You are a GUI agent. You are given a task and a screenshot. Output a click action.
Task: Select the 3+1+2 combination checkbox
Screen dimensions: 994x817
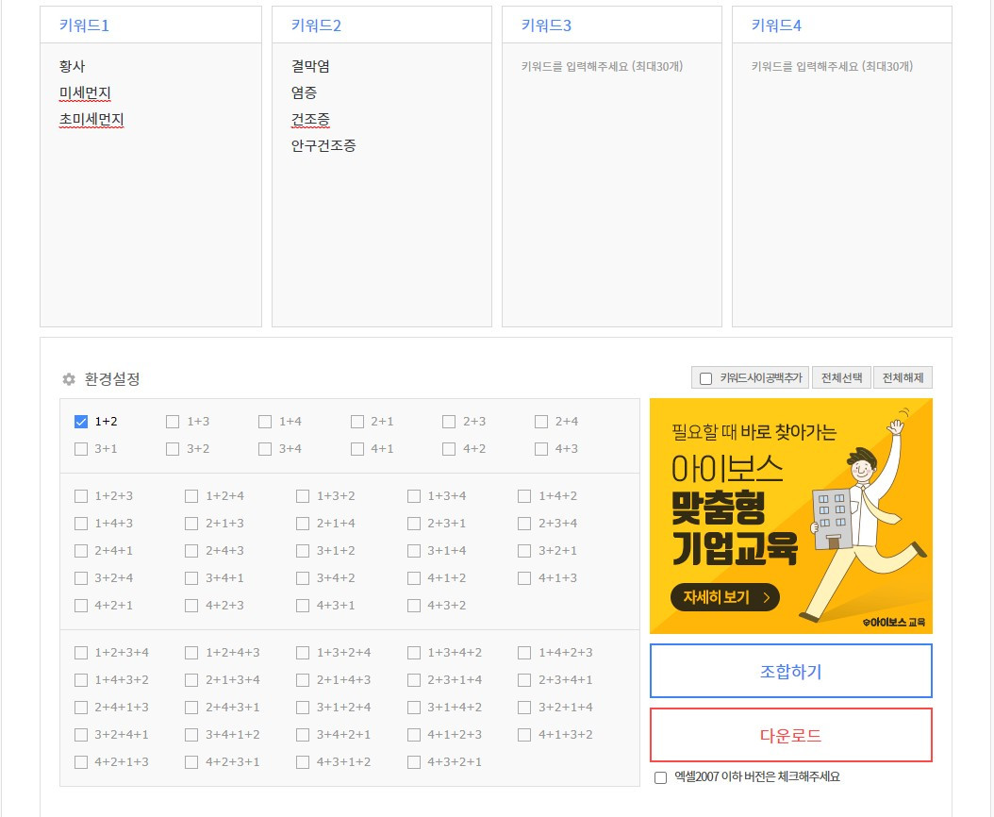pyautogui.click(x=303, y=551)
